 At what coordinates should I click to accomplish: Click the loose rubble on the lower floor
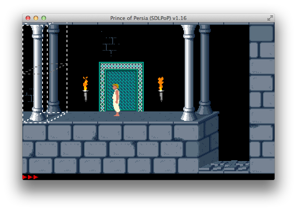click(224, 166)
